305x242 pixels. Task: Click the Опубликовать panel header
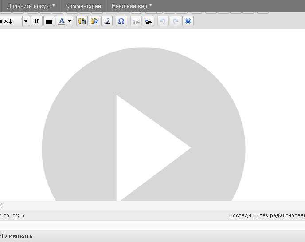[18, 236]
